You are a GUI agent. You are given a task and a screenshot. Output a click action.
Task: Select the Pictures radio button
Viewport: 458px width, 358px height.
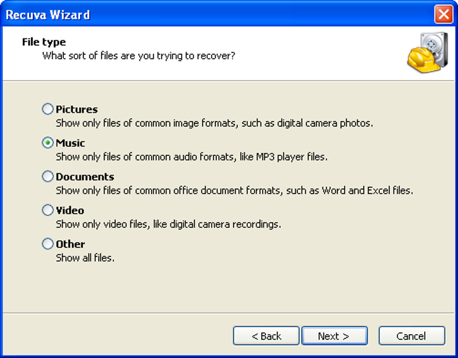(x=48, y=109)
